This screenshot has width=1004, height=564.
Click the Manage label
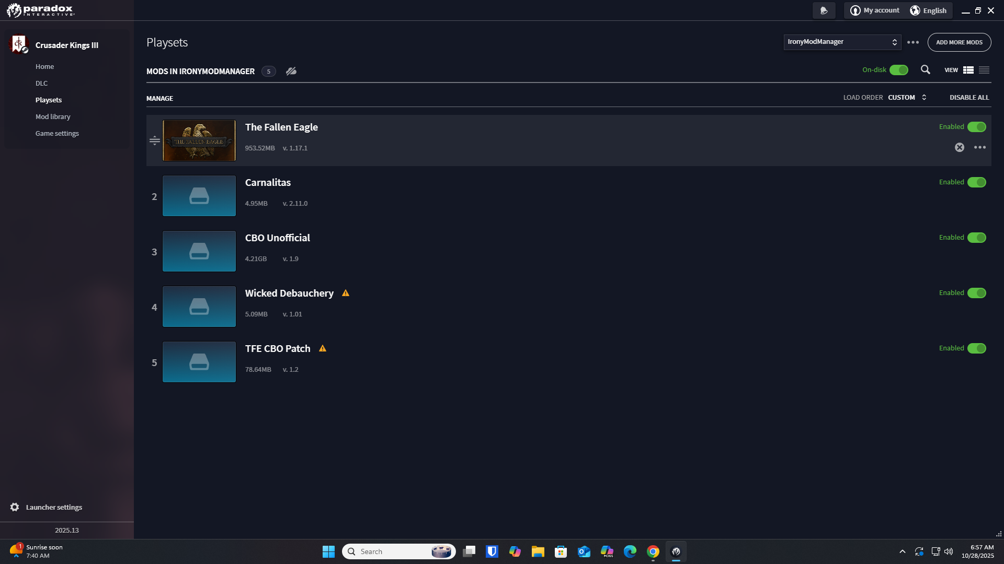point(159,99)
